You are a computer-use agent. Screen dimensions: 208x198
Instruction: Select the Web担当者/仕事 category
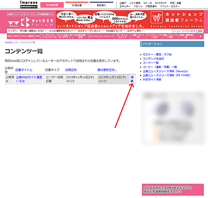click(x=80, y=36)
